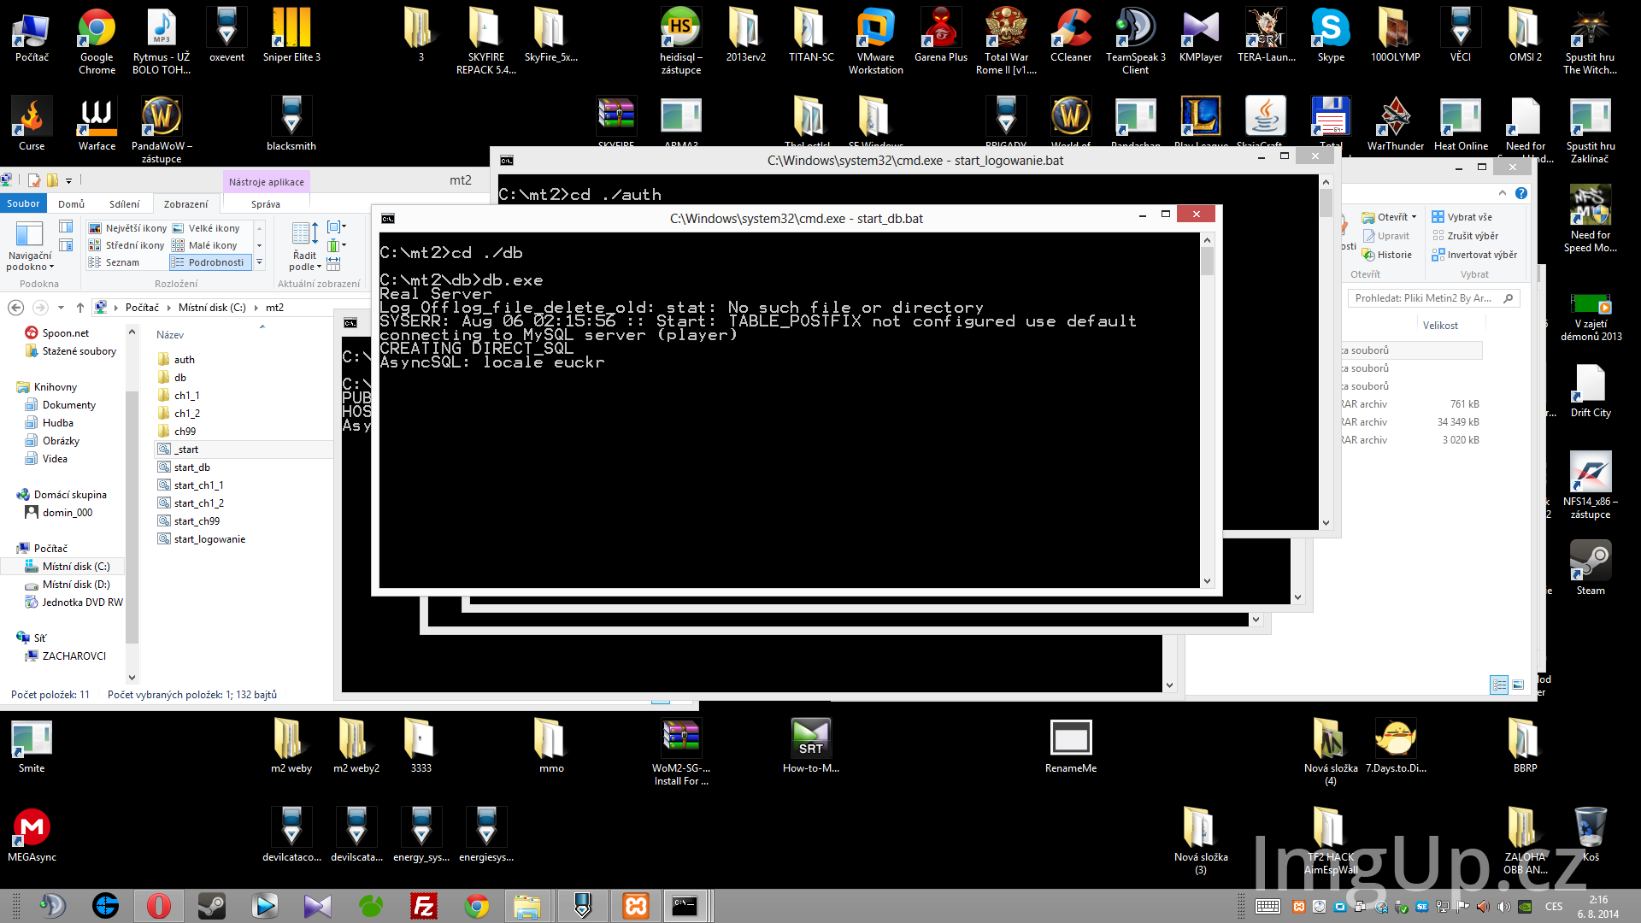Open the Garena Plus desktop icon

tap(941, 34)
